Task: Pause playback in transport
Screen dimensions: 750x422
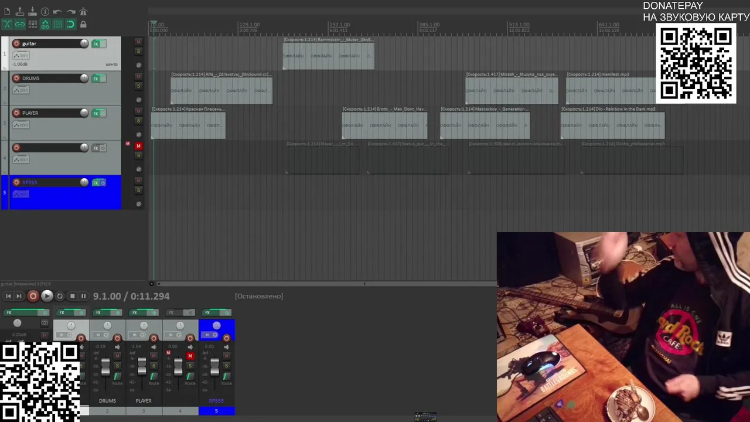Action: 83,297
